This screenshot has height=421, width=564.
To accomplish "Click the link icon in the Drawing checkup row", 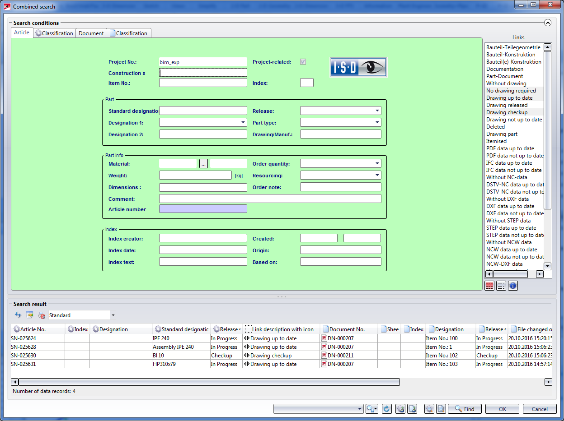I will [247, 356].
